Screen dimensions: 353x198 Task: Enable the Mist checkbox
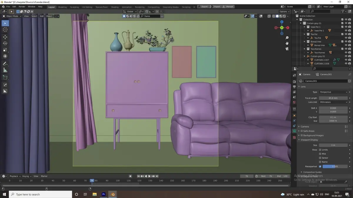pos(320,154)
